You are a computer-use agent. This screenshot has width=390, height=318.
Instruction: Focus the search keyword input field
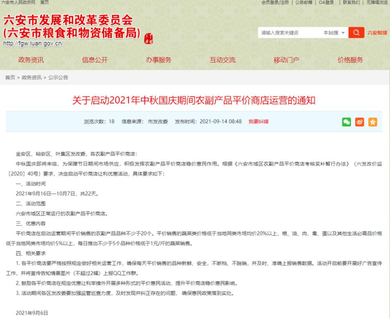pos(289,33)
